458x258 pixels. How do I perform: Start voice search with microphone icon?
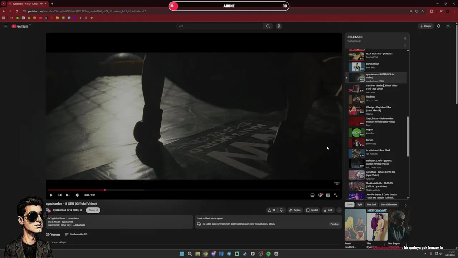279,26
